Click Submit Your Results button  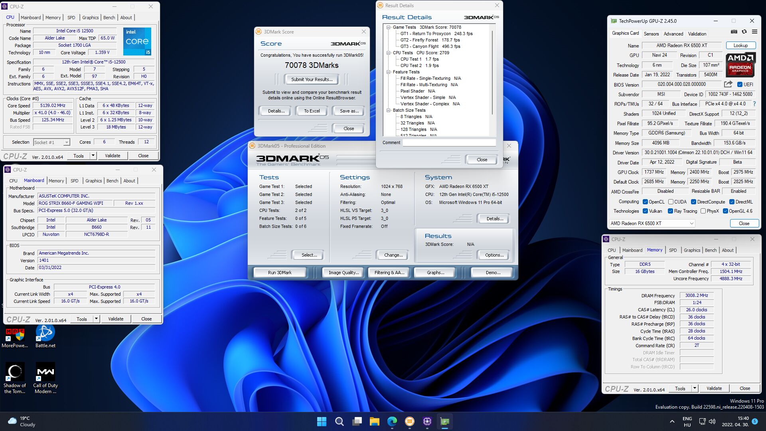tap(312, 79)
